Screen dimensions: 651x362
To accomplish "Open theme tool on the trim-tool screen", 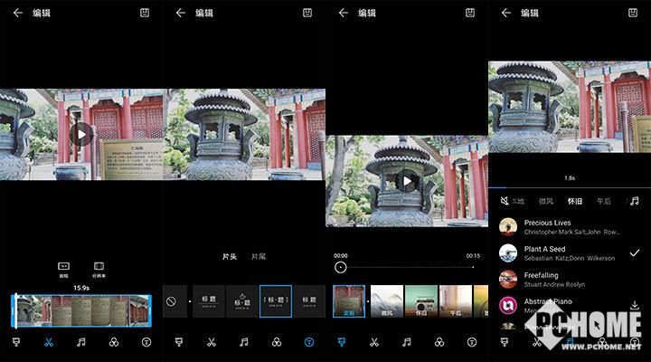I will tap(16, 342).
